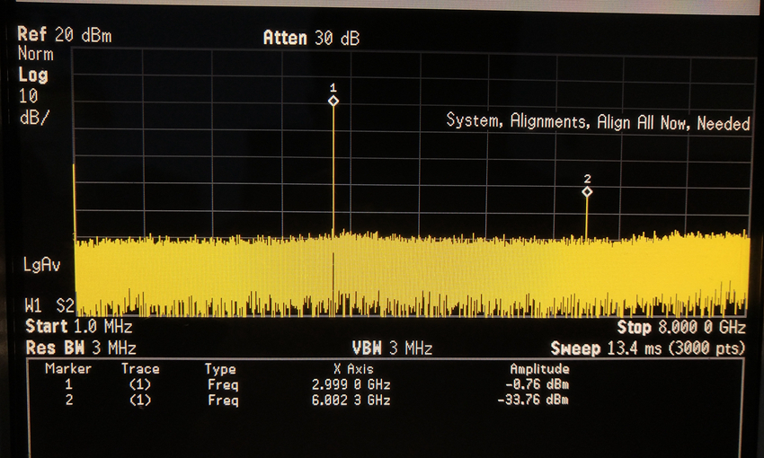The image size is (764, 458).
Task: Click the marker 1 diamond on the peak
Action: 333,101
